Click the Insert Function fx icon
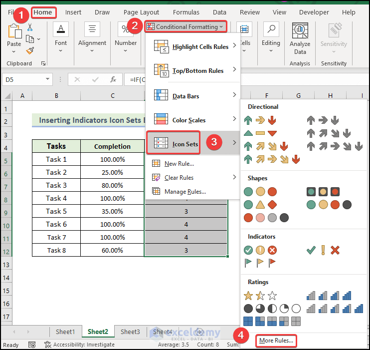The width and height of the screenshot is (370, 350). tap(113, 79)
